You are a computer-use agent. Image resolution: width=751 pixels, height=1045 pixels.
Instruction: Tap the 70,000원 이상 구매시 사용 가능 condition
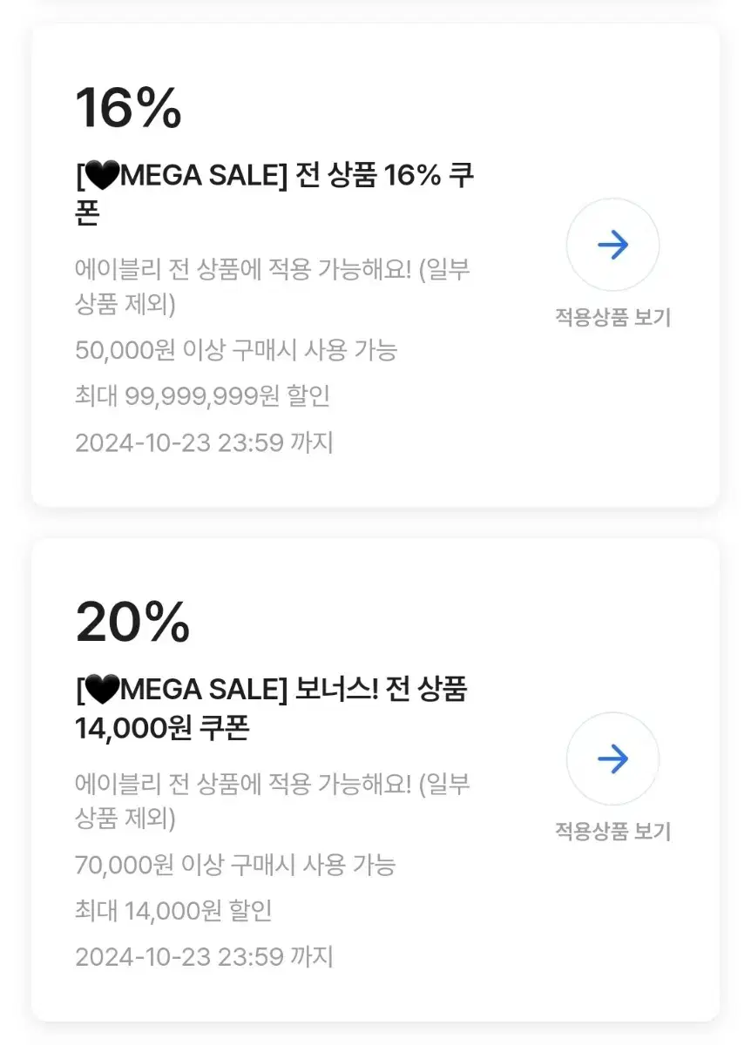point(235,866)
